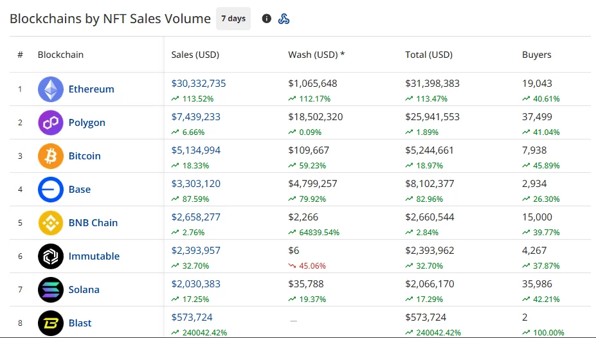Open the Immutable blockchain link

(94, 256)
